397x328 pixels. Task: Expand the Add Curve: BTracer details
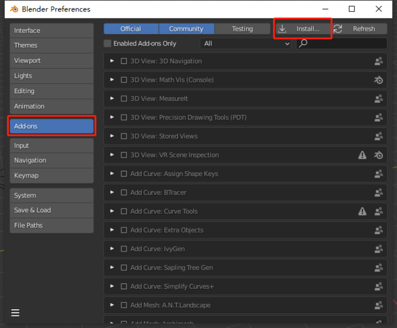[112, 192]
